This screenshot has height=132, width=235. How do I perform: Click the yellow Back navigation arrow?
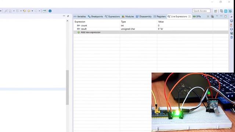pos(29,11)
